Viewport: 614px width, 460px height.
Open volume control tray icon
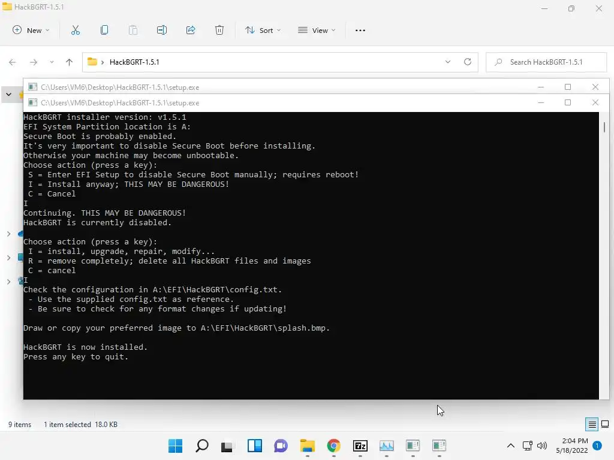tap(542, 446)
